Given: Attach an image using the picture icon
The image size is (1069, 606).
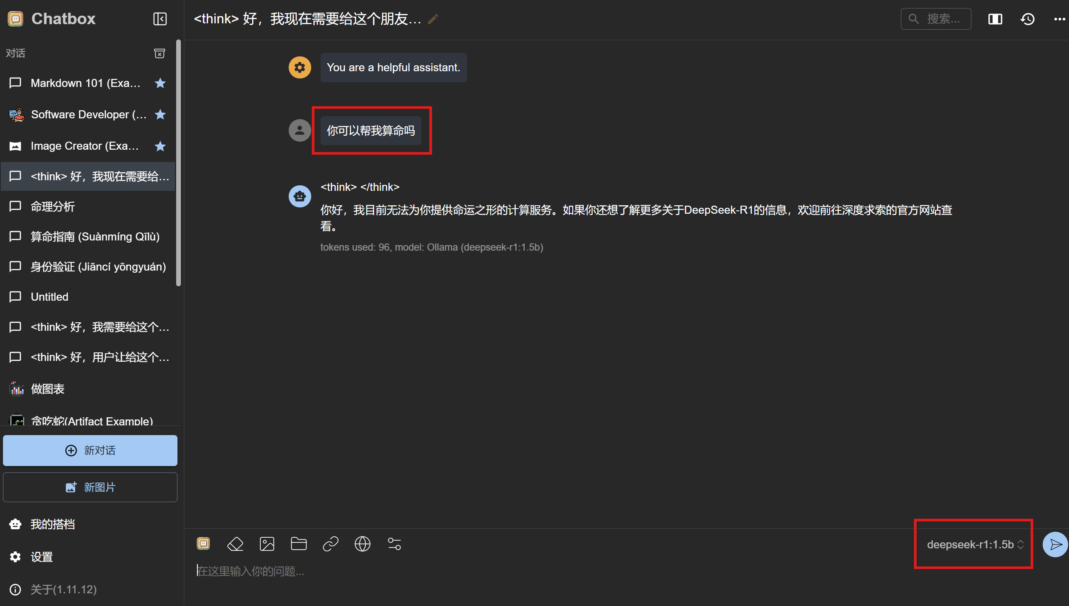Looking at the screenshot, I should [x=267, y=544].
